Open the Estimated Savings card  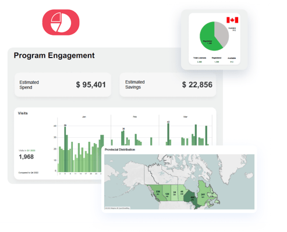coord(168,85)
